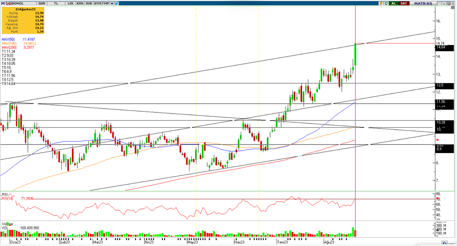Toggle the SVD button
Image resolution: width=457 pixels, height=246 pixels.
[x=89, y=3]
